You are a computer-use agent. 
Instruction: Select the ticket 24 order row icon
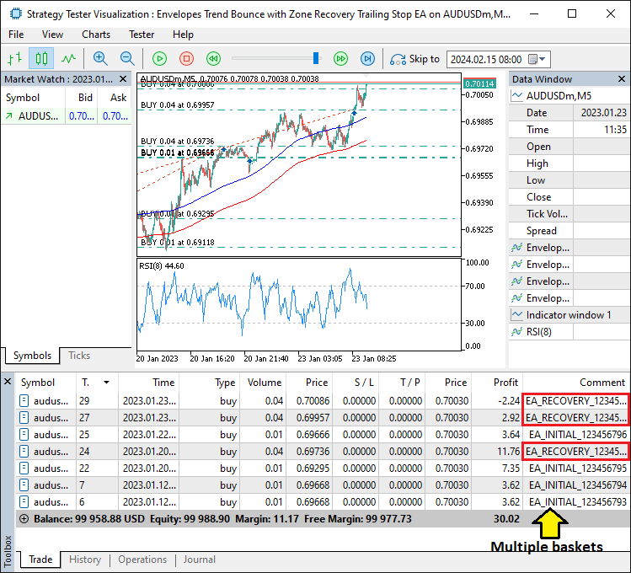[24, 452]
